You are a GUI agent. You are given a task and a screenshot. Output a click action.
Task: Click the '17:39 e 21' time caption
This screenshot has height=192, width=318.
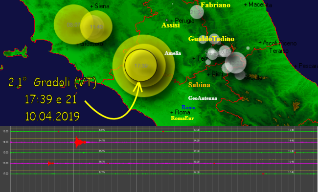[x=51, y=99]
